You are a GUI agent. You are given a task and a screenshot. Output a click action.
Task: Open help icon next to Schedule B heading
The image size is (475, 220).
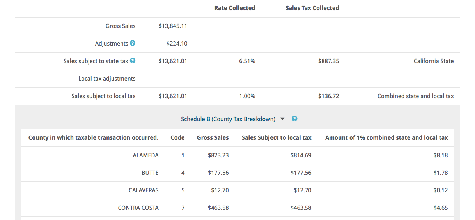point(294,119)
